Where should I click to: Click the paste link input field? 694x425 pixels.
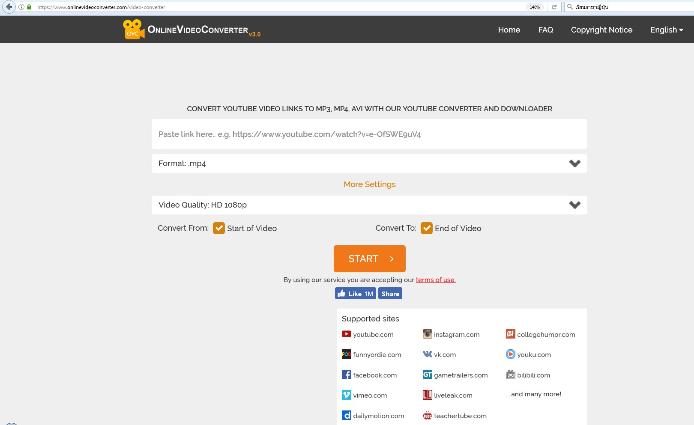pyautogui.click(x=369, y=134)
